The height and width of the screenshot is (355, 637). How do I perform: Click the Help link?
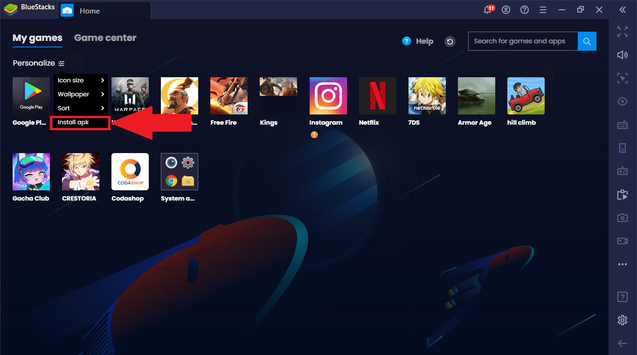418,41
